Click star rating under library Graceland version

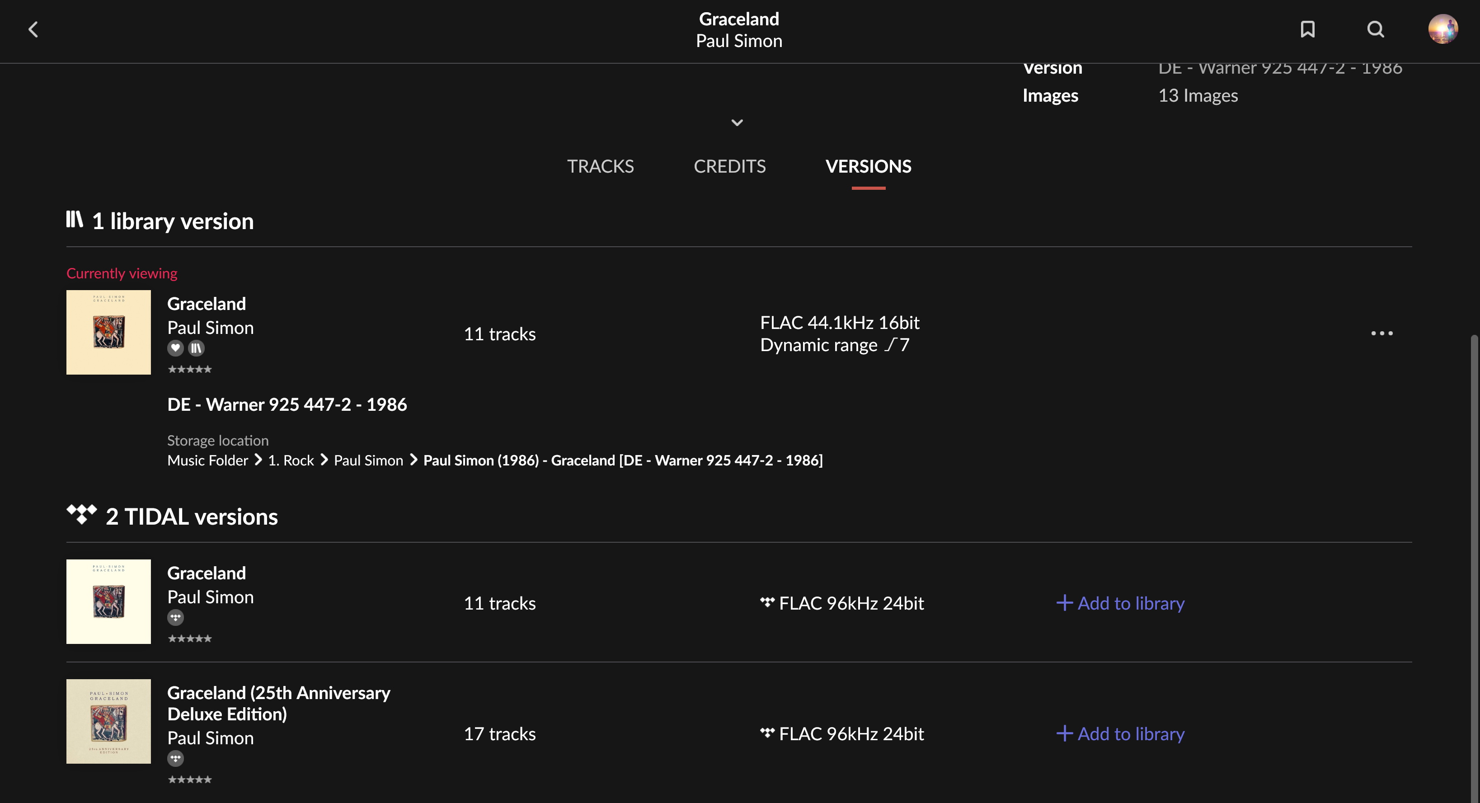(x=190, y=369)
